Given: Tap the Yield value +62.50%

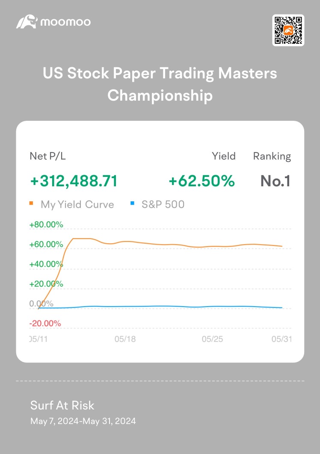Looking at the screenshot, I should click(x=202, y=181).
